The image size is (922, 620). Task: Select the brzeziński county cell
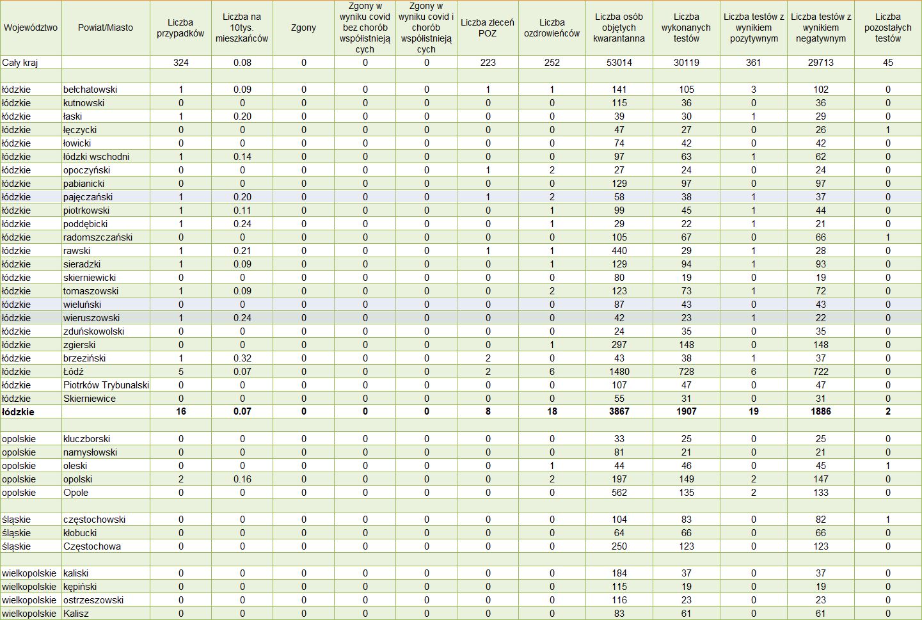106,358
